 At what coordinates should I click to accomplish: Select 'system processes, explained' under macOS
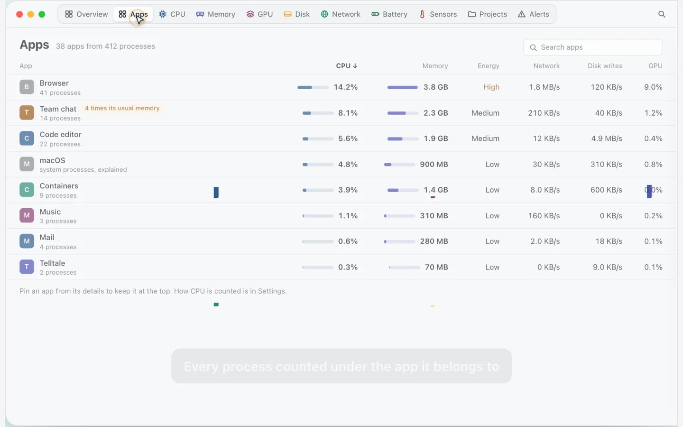pos(83,170)
